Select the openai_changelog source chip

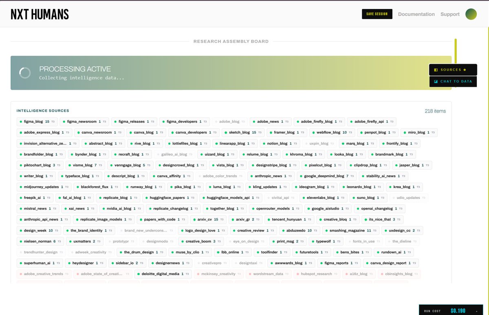(380, 209)
